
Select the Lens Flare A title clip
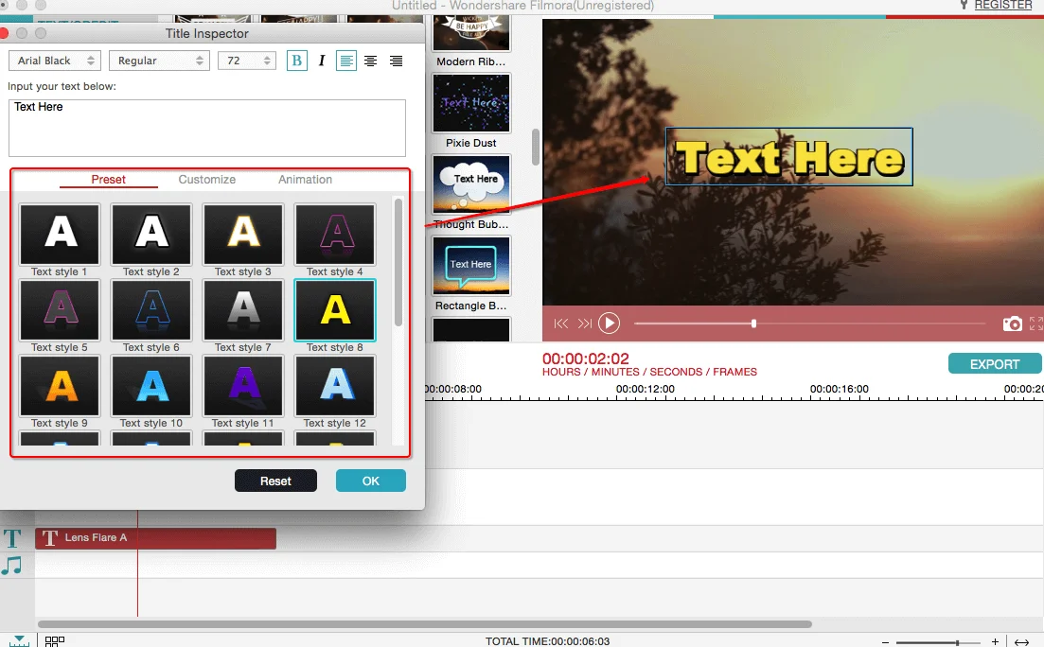(x=156, y=538)
